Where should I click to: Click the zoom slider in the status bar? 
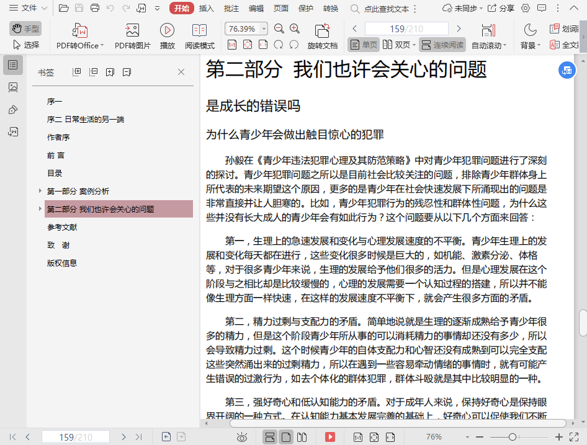pyautogui.click(x=513, y=437)
